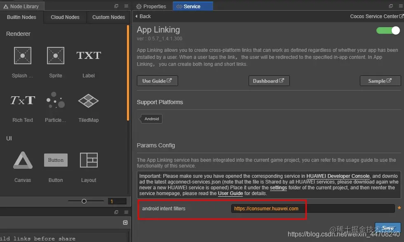Open the App Linking Dashboard
This screenshot has width=404, height=242.
point(269,81)
